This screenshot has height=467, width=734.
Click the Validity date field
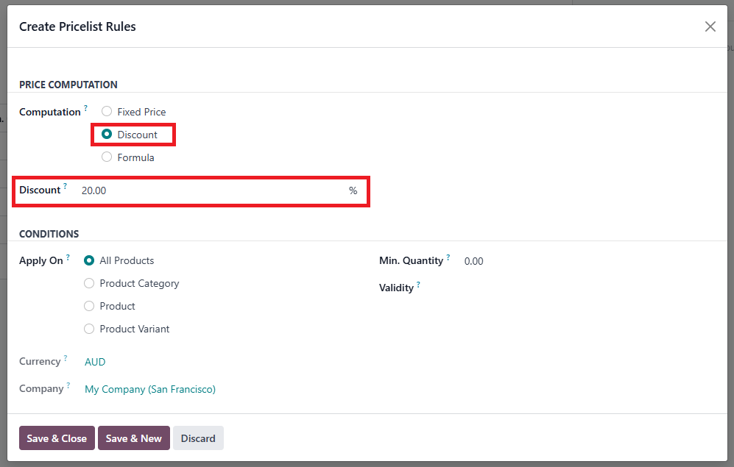coord(515,288)
